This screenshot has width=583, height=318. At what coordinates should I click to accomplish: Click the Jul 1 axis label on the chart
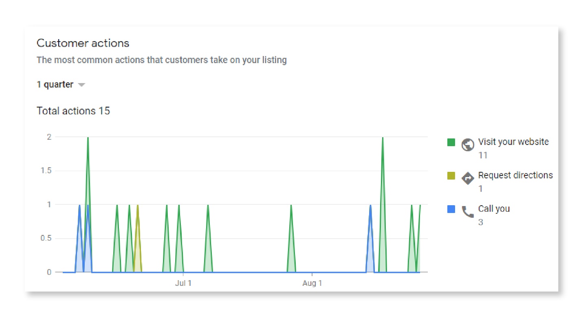(x=183, y=283)
